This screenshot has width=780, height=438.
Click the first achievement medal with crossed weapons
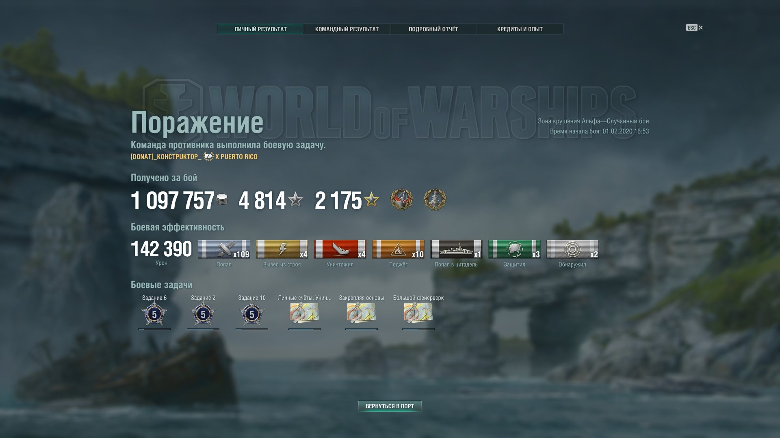tap(401, 200)
